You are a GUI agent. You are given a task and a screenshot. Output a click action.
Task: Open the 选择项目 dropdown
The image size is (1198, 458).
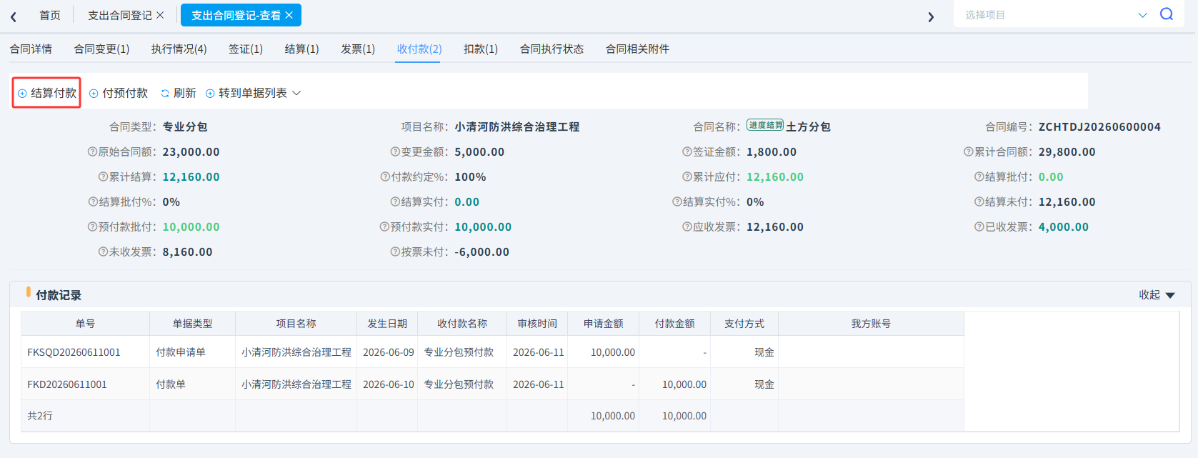(x=1055, y=15)
